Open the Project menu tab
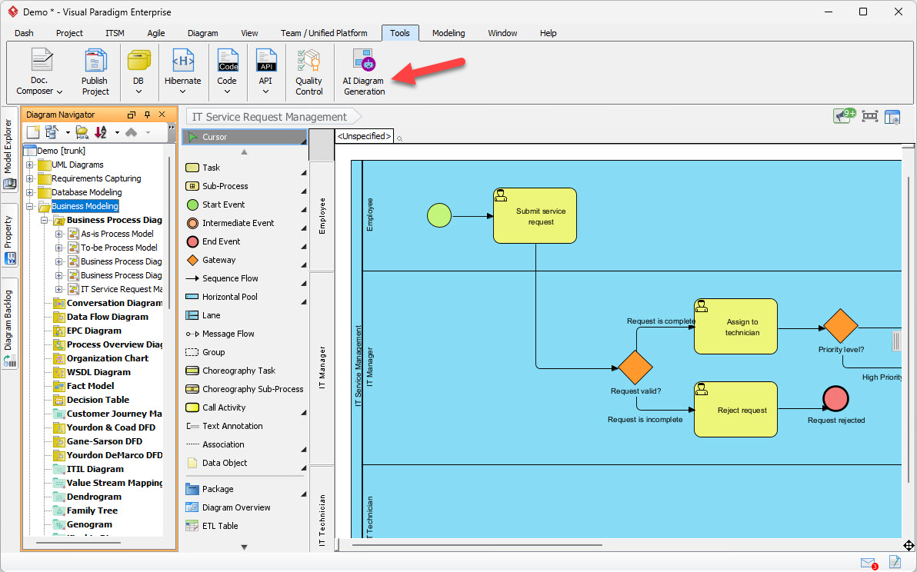The width and height of the screenshot is (917, 572). [69, 33]
